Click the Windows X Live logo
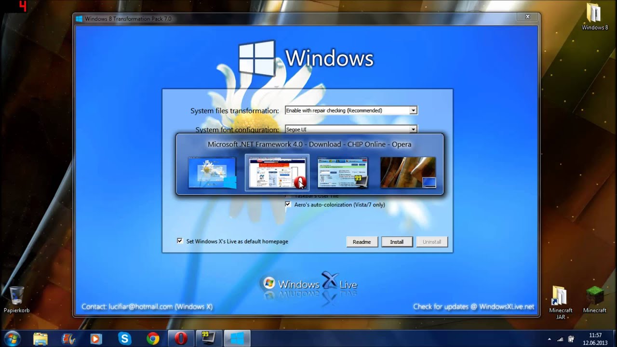This screenshot has height=347, width=617. (308, 284)
